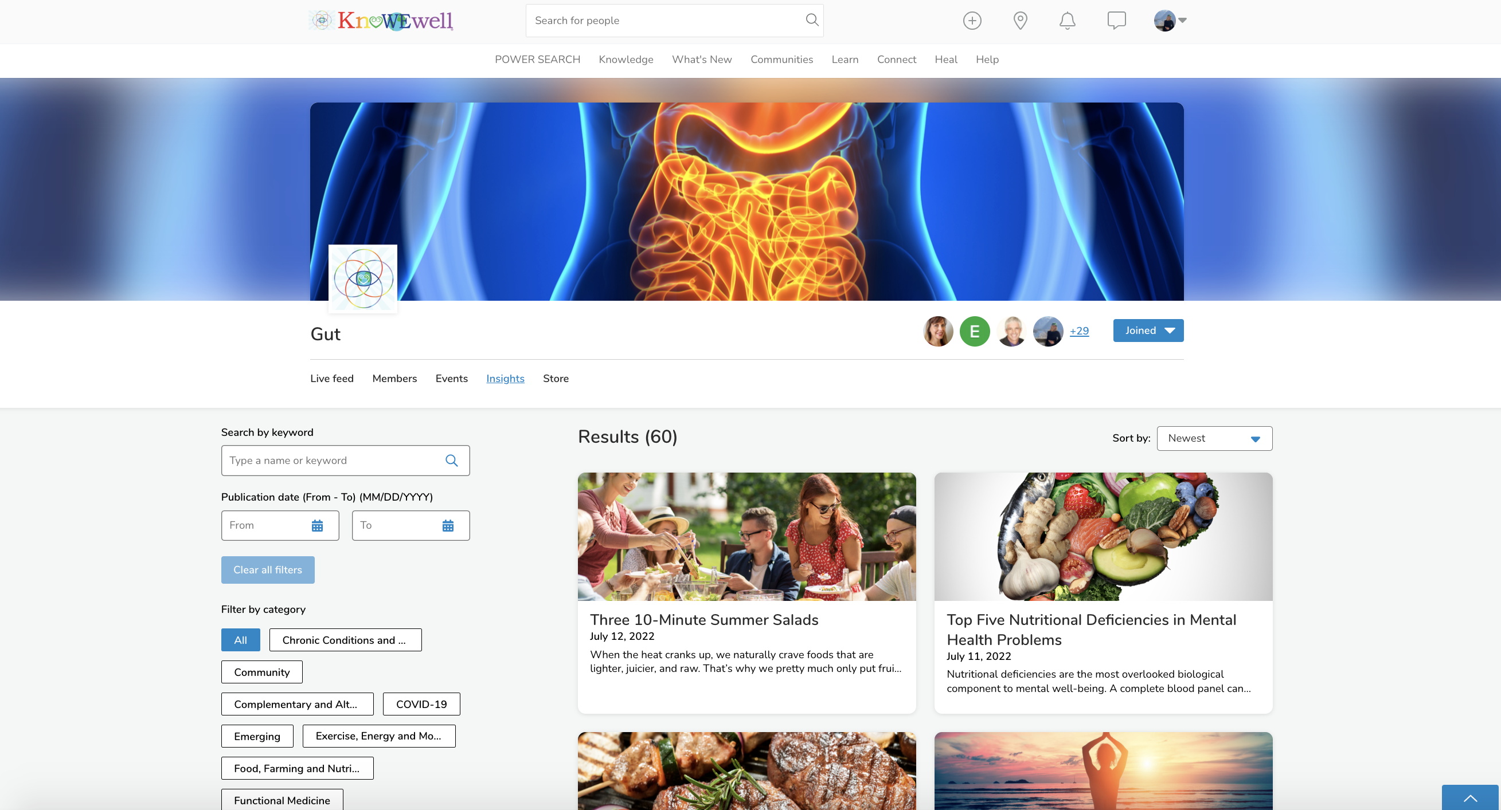The height and width of the screenshot is (810, 1501).
Task: Open Top Five Nutritional Deficiencies article title
Action: pyautogui.click(x=1091, y=630)
